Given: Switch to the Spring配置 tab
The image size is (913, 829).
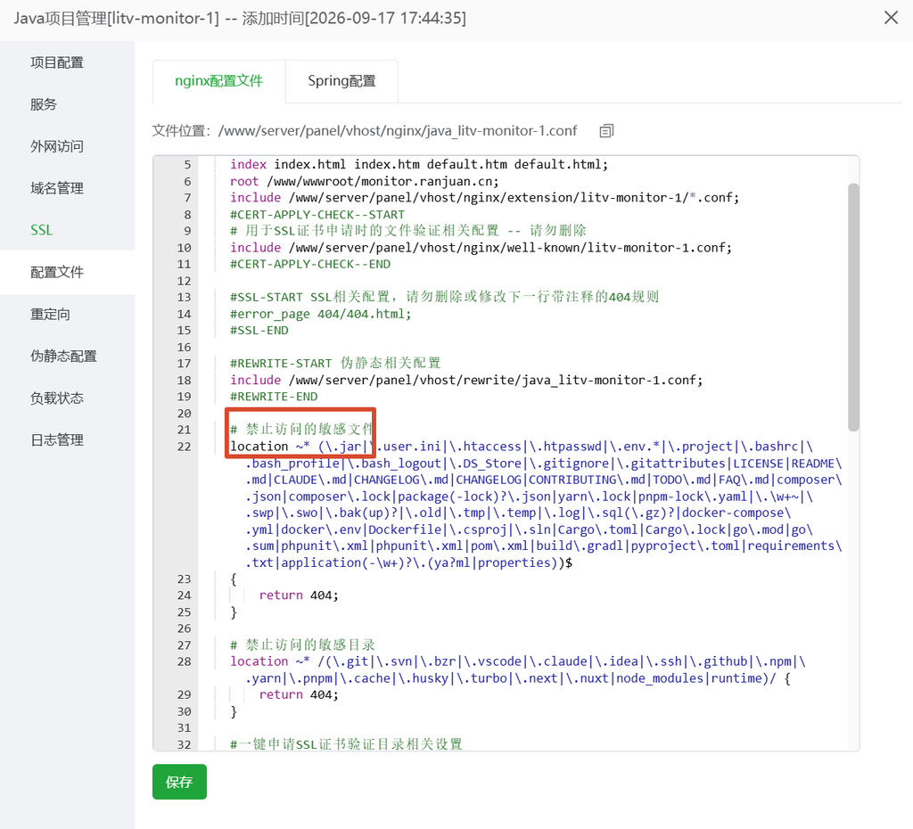Looking at the screenshot, I should 341,81.
